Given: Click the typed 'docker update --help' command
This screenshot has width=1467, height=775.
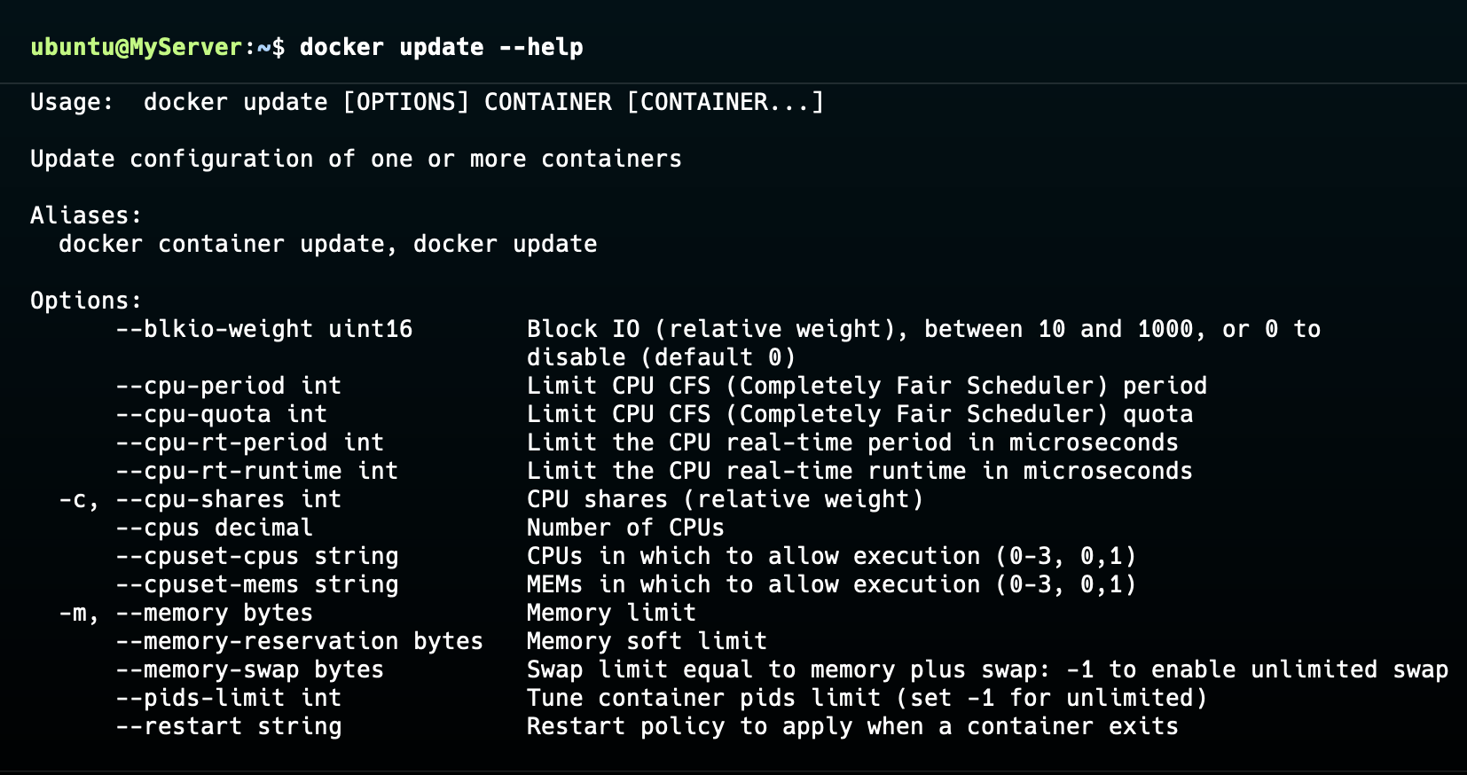Looking at the screenshot, I should pyautogui.click(x=441, y=47).
